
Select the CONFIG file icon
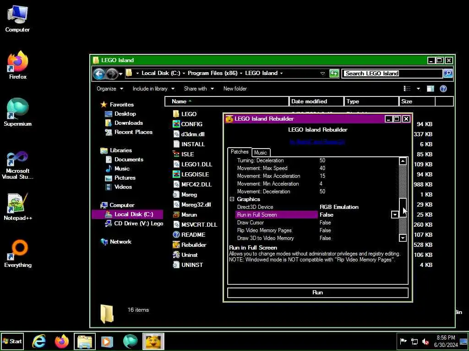click(176, 124)
